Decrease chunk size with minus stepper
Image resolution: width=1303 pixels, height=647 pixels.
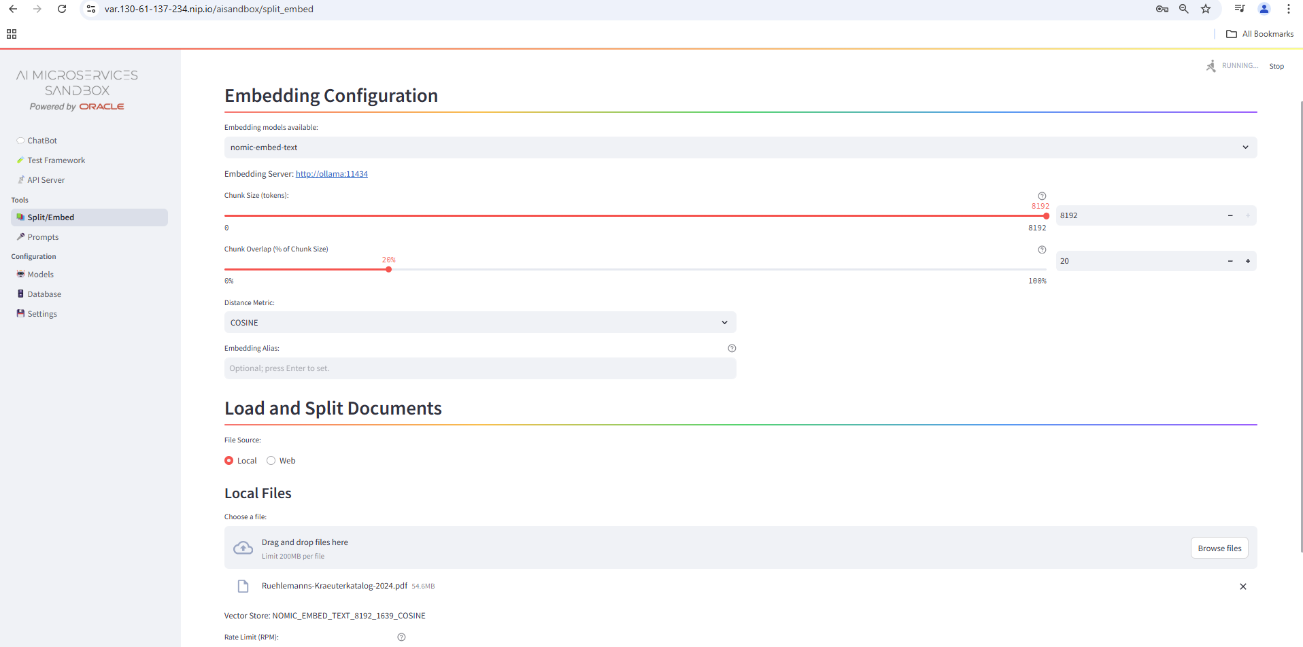click(1230, 215)
